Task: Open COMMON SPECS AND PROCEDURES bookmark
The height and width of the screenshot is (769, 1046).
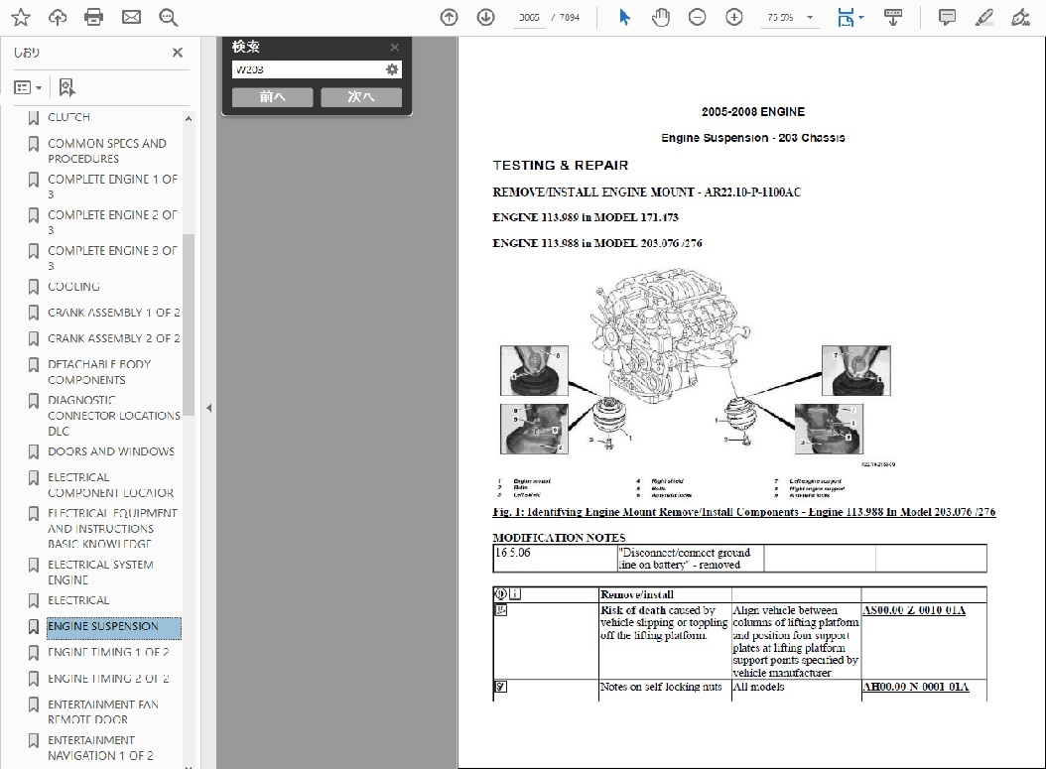Action: (x=107, y=151)
